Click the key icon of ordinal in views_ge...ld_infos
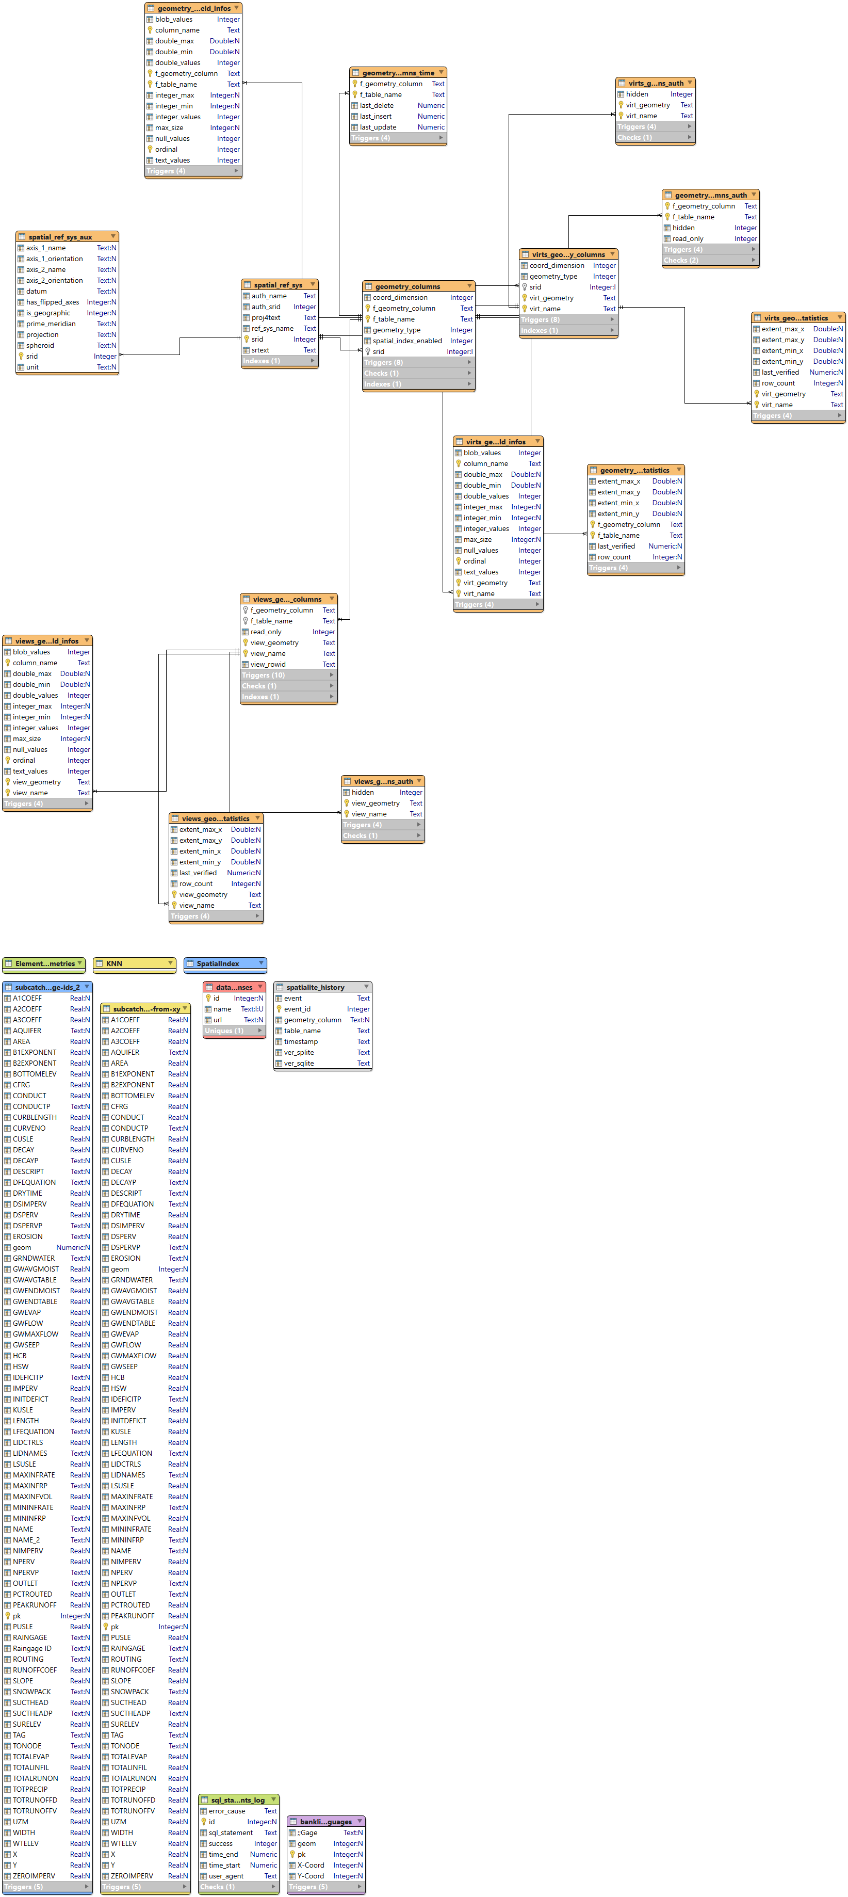The width and height of the screenshot is (848, 1897). click(8, 761)
